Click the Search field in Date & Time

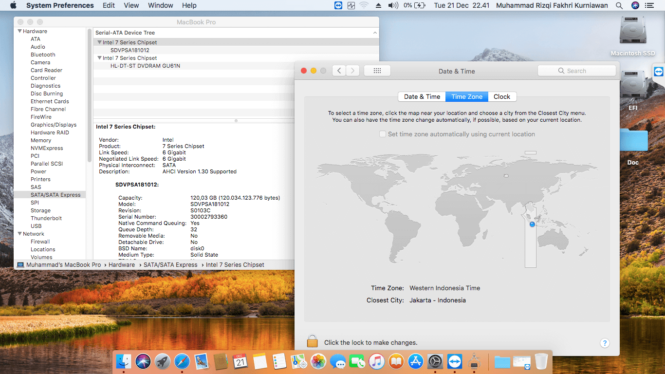click(577, 71)
